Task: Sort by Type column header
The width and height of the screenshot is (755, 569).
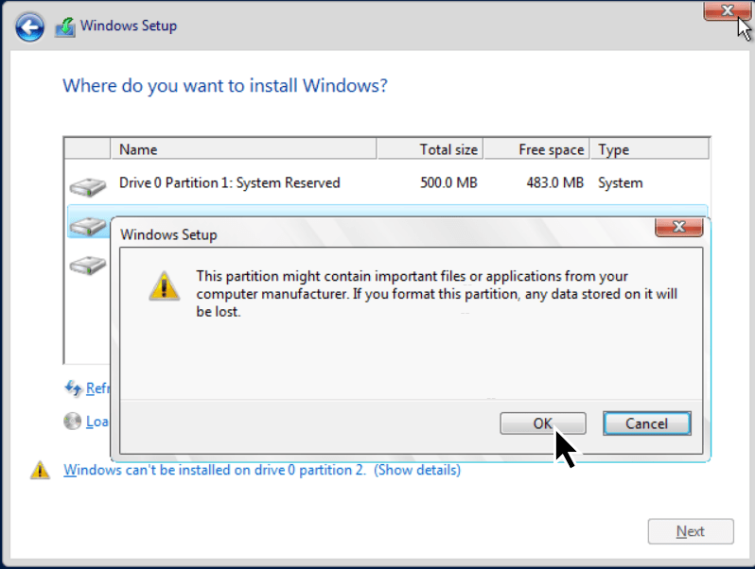Action: click(x=650, y=149)
